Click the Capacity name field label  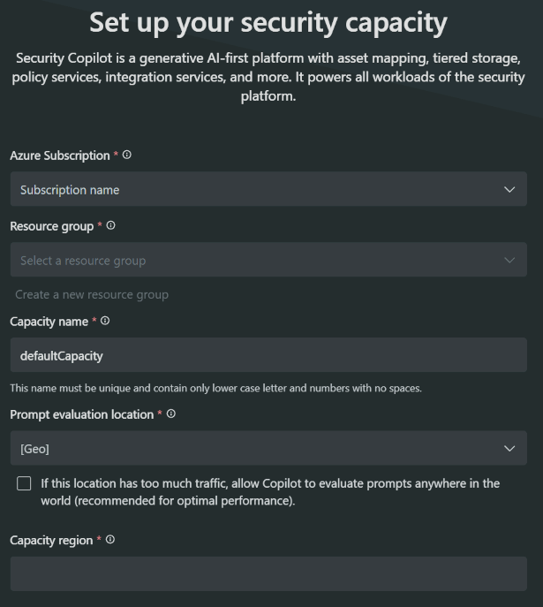coord(49,322)
